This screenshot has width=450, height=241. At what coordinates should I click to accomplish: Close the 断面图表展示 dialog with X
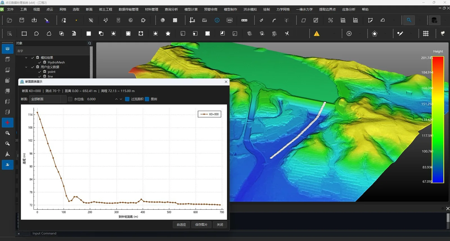point(226,82)
